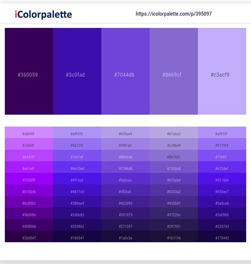Click the iColorpalette logo
Image resolution: width=251 pixels, height=264 pixels.
pyautogui.click(x=43, y=14)
